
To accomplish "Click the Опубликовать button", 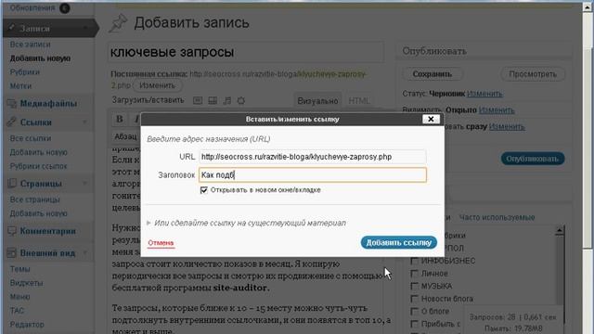I will pos(532,159).
